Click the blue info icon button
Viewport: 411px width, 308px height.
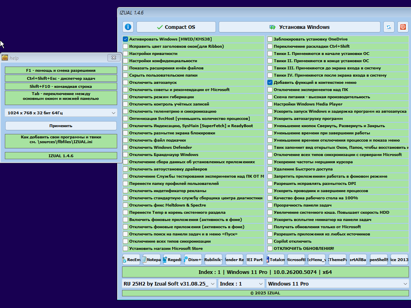pyautogui.click(x=128, y=27)
